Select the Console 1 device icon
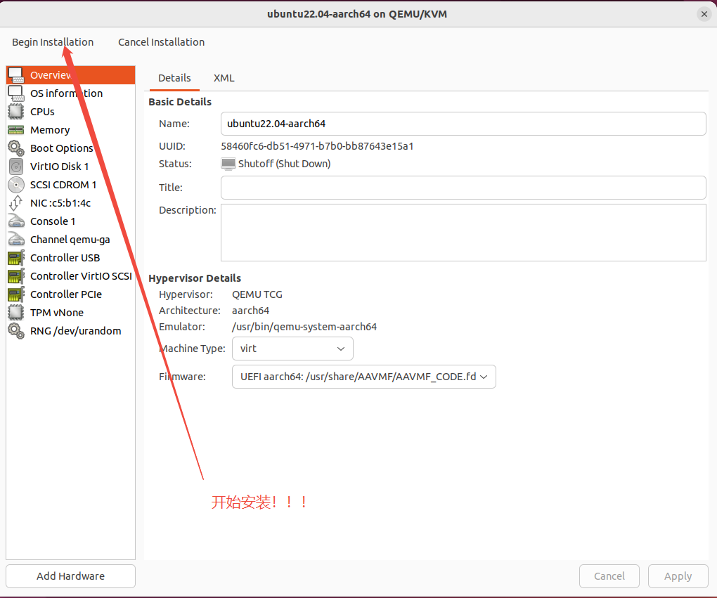Screen dimensions: 717x598 coord(16,221)
